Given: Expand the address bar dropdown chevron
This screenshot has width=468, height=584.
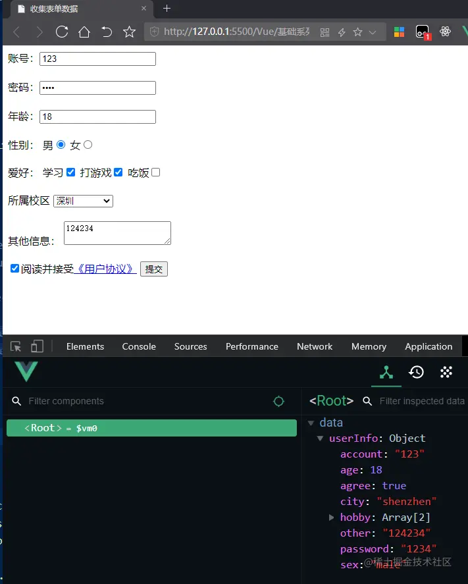Looking at the screenshot, I should pyautogui.click(x=373, y=32).
